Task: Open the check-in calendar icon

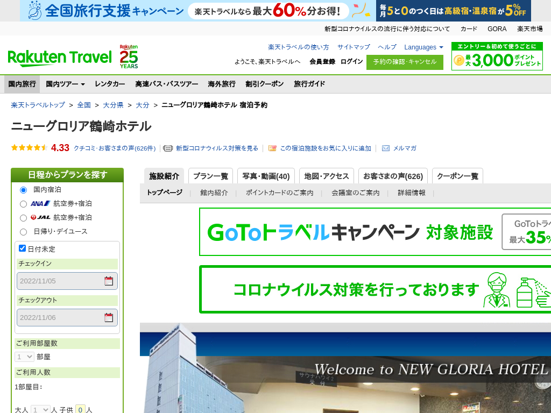Action: click(109, 281)
